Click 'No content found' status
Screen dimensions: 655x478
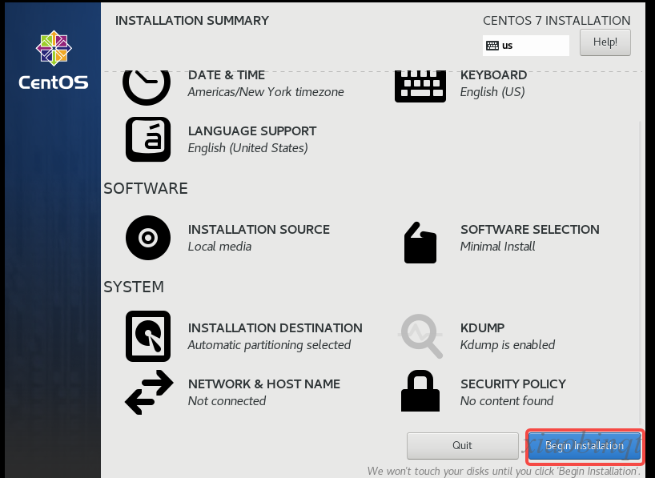[507, 401]
